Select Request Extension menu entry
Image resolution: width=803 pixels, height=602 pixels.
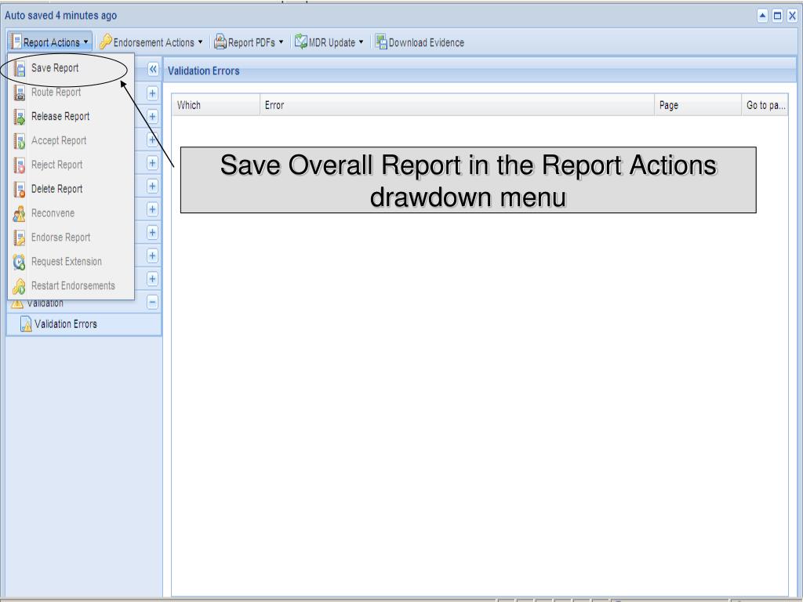[x=71, y=262]
